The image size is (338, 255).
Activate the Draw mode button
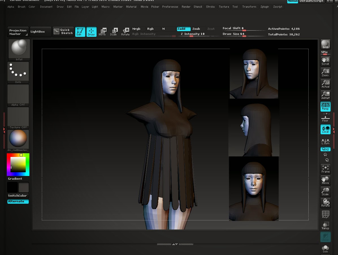click(x=91, y=31)
